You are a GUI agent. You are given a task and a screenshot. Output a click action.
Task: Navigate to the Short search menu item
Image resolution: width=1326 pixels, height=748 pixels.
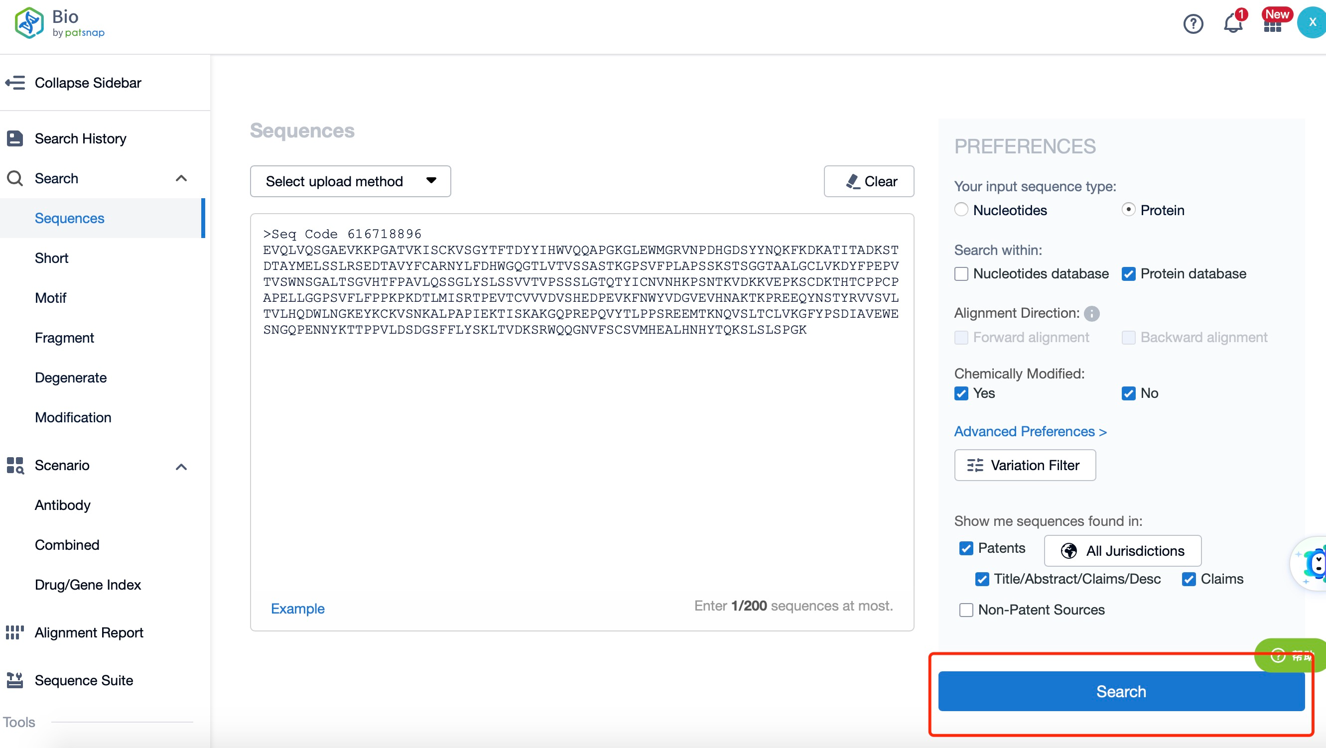click(52, 257)
